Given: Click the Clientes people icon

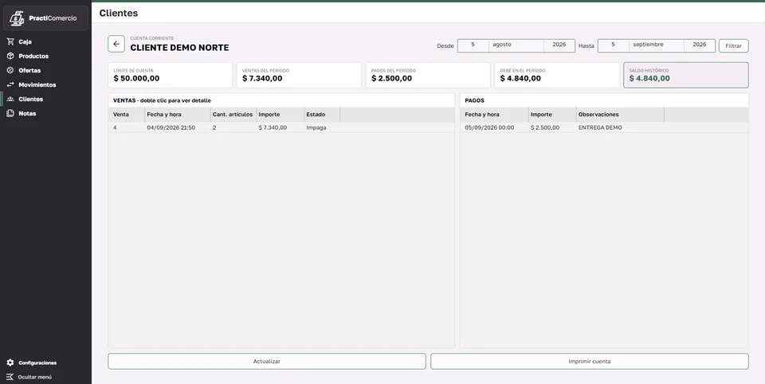Looking at the screenshot, I should click(x=10, y=99).
